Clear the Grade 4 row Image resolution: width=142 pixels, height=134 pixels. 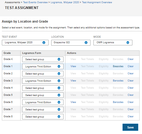(x=131, y=88)
